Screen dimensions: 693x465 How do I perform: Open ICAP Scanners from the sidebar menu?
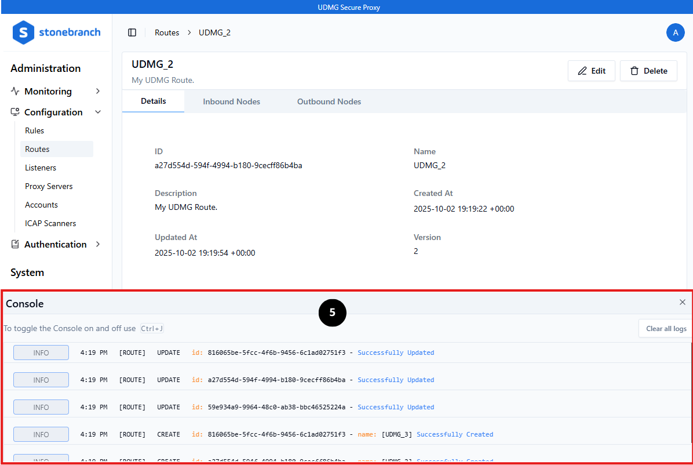click(50, 223)
